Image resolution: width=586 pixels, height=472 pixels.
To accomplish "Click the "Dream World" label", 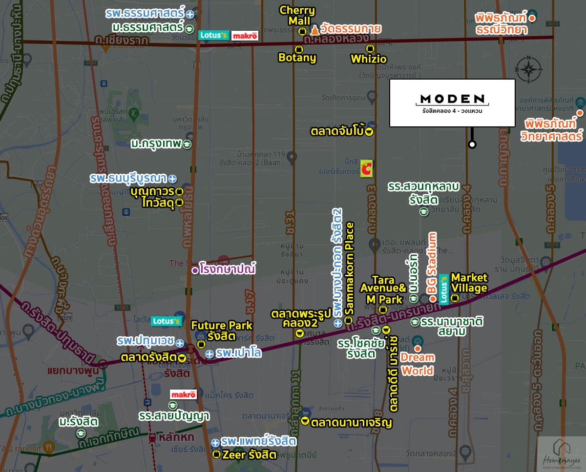I will tap(417, 364).
